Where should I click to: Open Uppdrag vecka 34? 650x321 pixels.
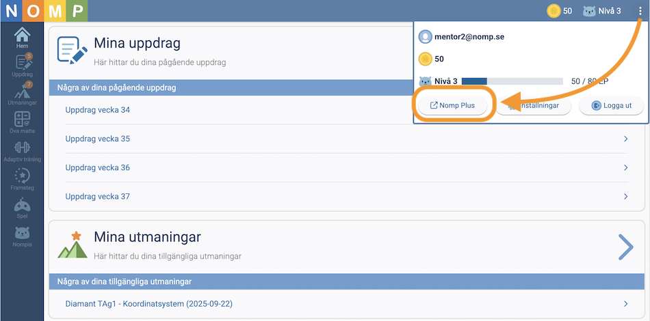click(x=98, y=110)
